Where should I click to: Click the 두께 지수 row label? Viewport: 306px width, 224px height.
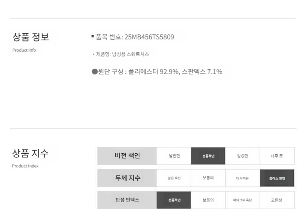point(127,178)
